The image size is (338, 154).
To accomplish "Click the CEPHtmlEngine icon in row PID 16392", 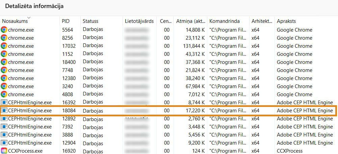I will click(4, 103).
